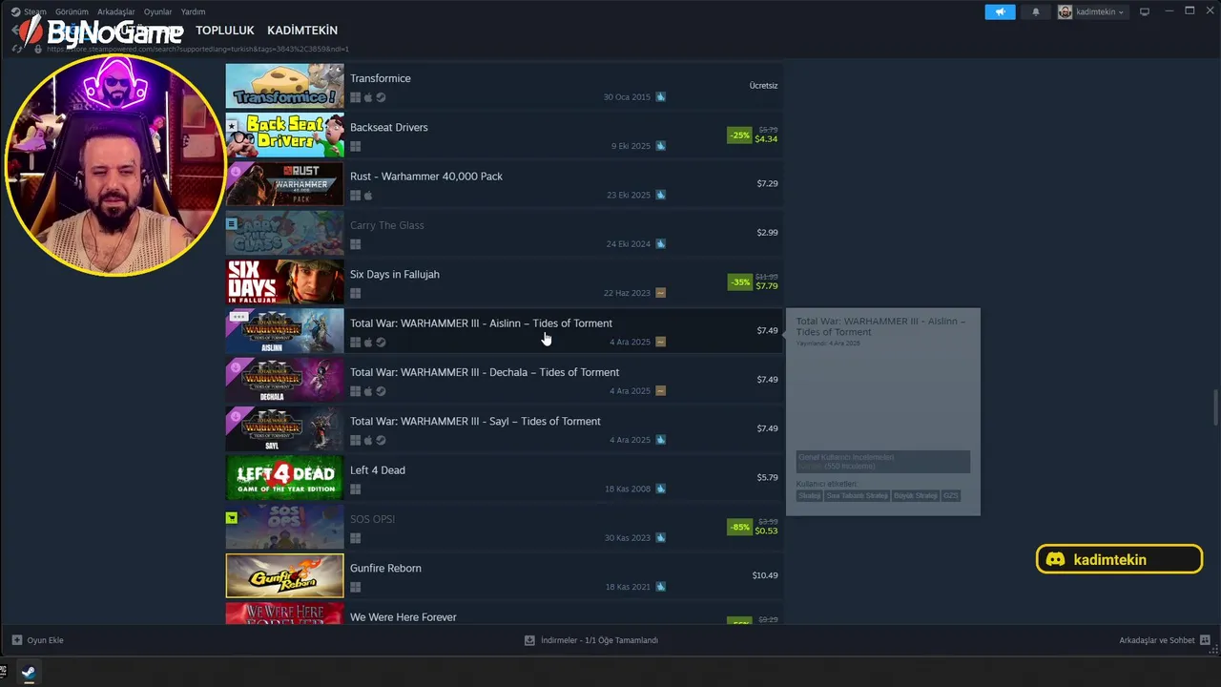The image size is (1221, 687).
Task: Click the positive review thumb on Gunfire Reborn row
Action: pyautogui.click(x=661, y=587)
